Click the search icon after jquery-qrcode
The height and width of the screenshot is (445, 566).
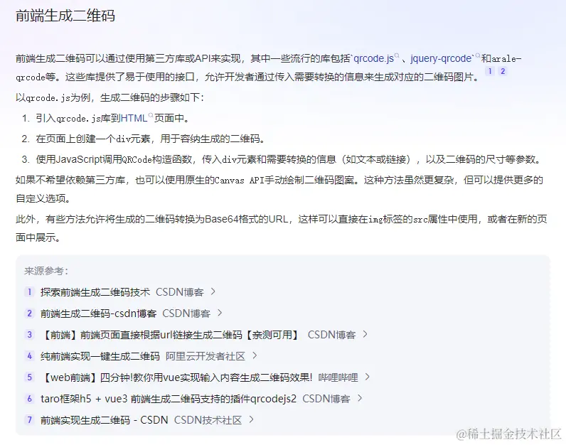[x=478, y=55]
